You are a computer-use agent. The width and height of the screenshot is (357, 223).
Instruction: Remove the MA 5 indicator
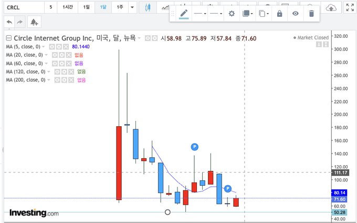(x=66, y=47)
